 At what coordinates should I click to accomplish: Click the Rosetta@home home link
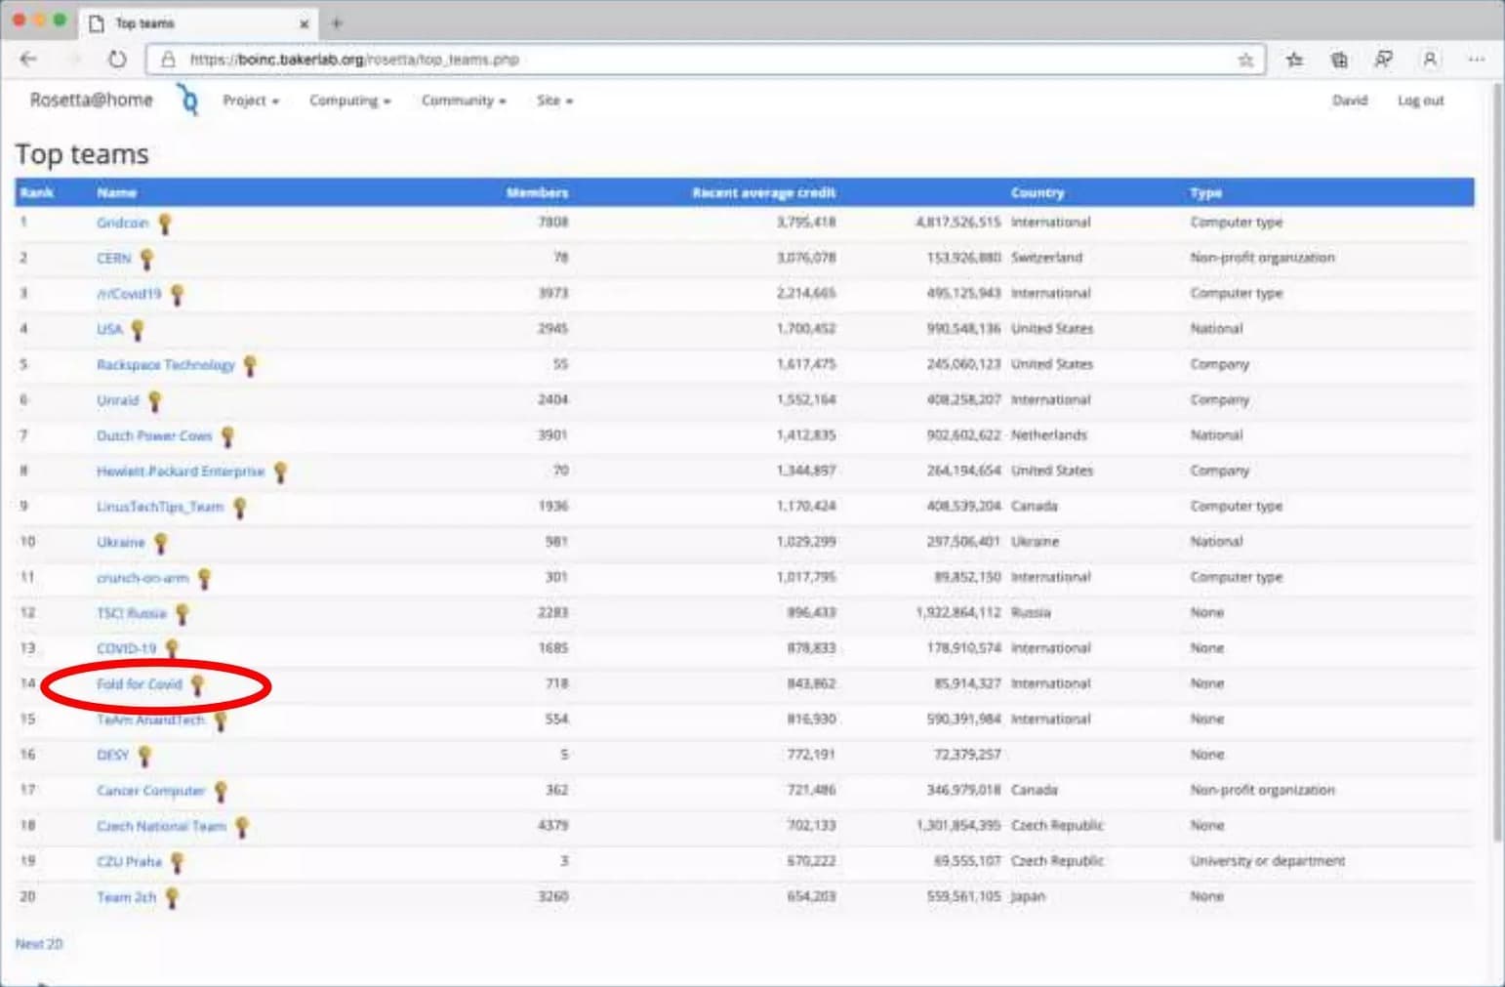(x=91, y=100)
